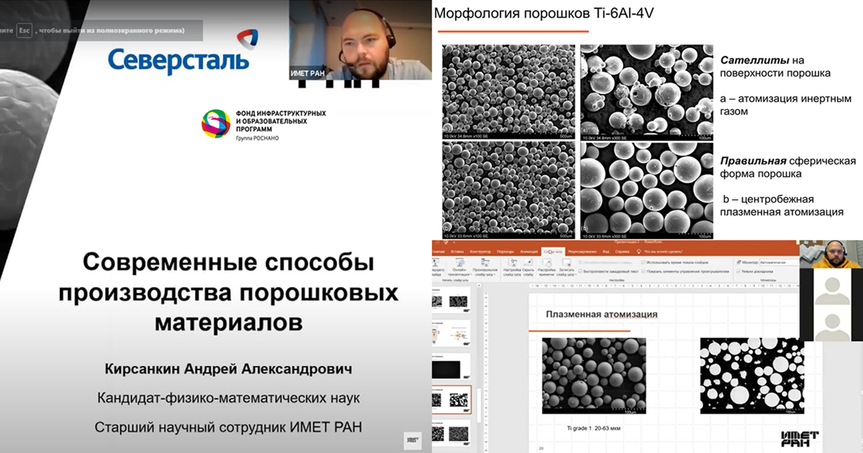Open the Рецензирование ribbon tab
This screenshot has width=863, height=453.
[581, 252]
